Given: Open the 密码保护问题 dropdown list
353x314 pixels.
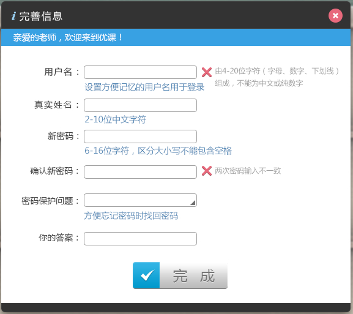Looking at the screenshot, I should coord(140,200).
